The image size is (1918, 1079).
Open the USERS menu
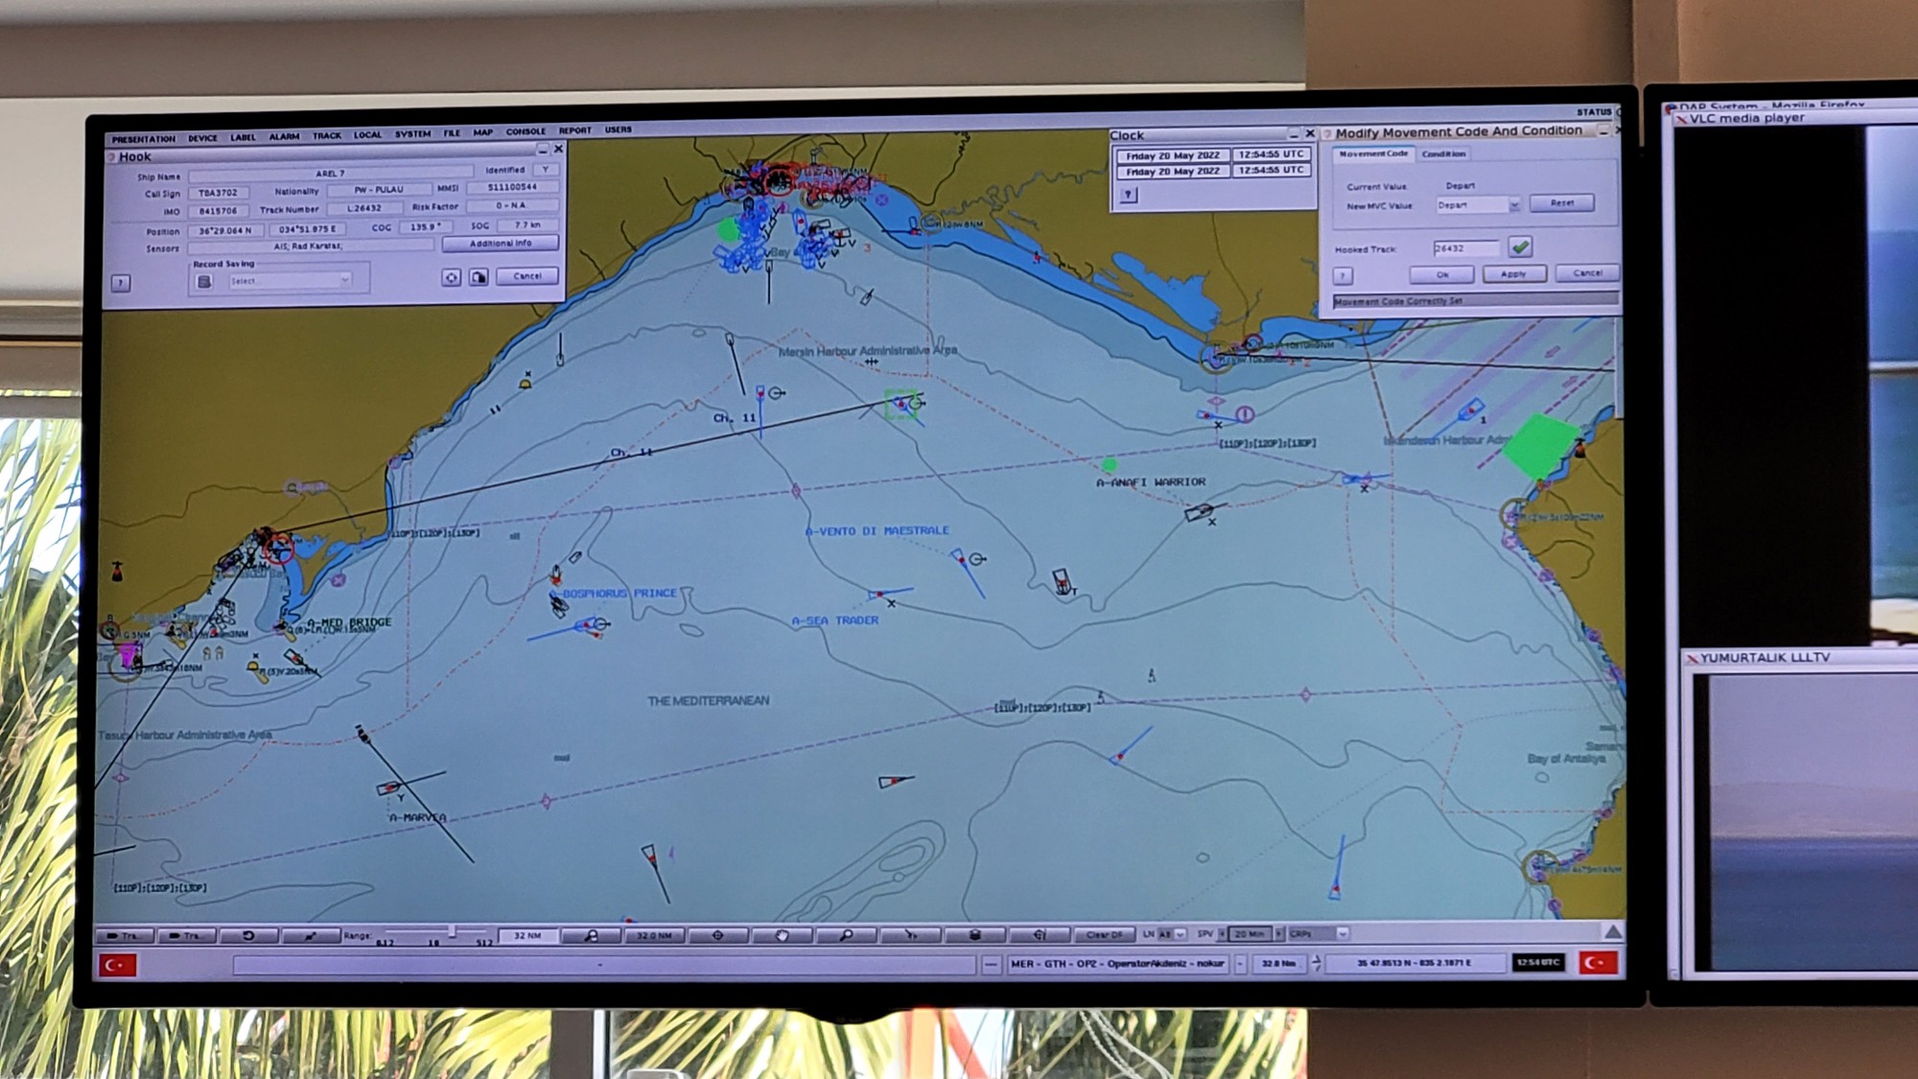coord(619,129)
